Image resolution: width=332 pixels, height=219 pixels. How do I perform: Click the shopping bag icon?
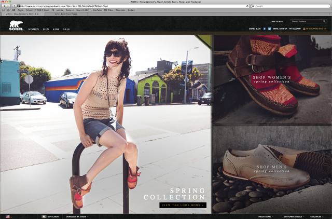305,29
